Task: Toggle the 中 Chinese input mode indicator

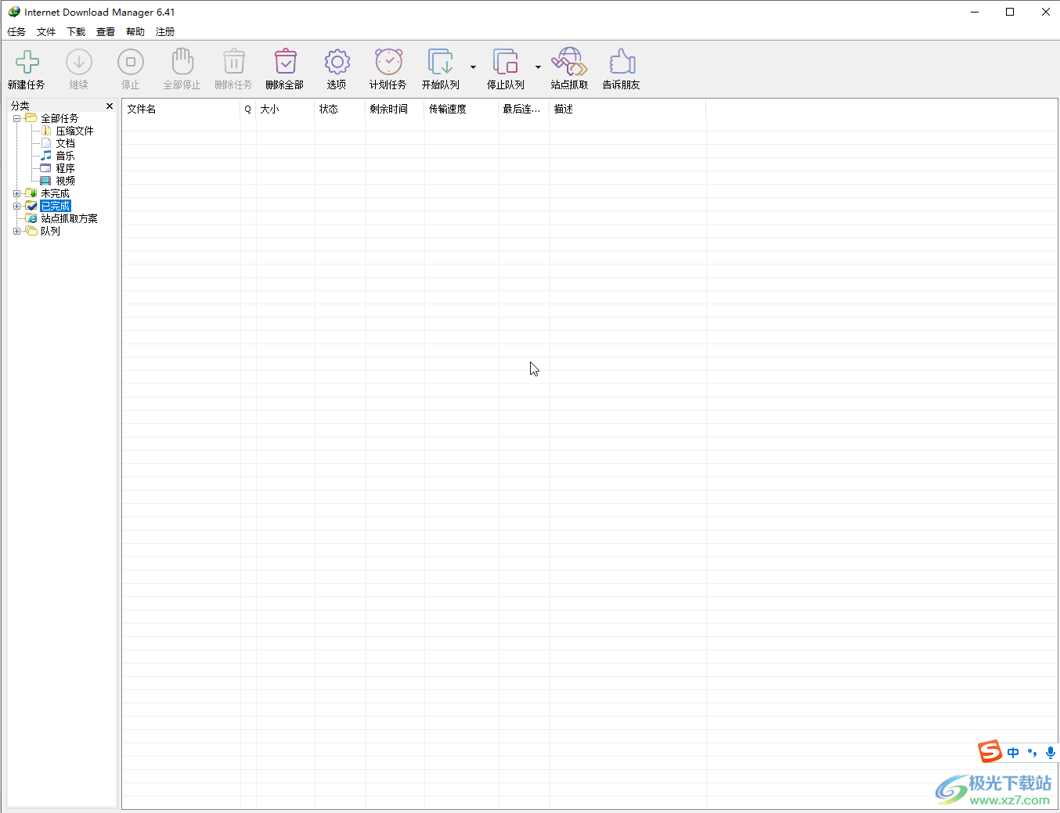Action: coord(1013,753)
